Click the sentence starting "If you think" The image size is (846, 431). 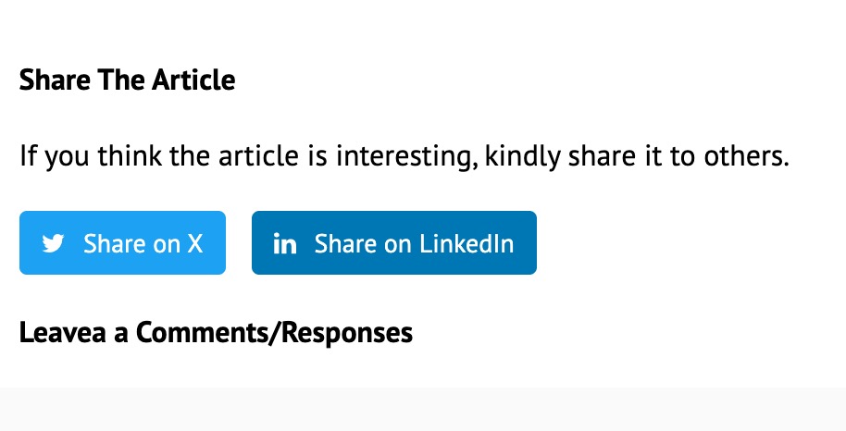pyautogui.click(x=404, y=156)
